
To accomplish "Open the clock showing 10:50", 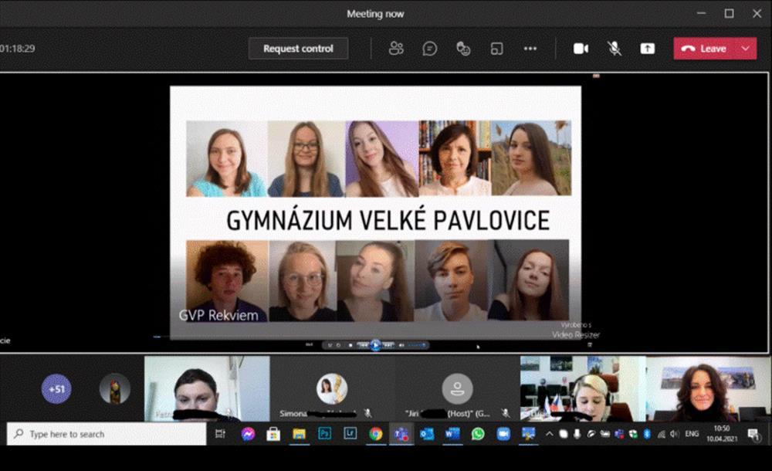I will click(x=722, y=434).
